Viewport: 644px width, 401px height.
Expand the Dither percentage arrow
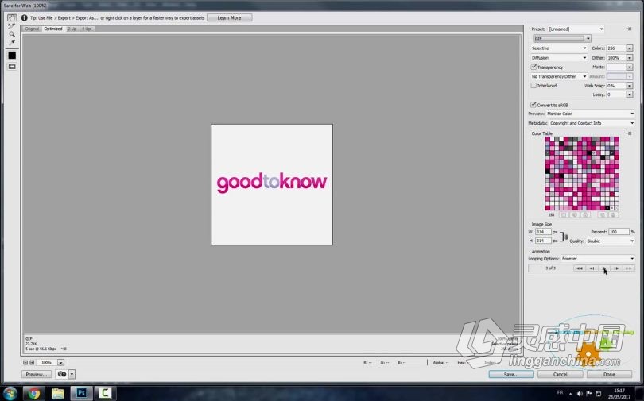tap(629, 58)
